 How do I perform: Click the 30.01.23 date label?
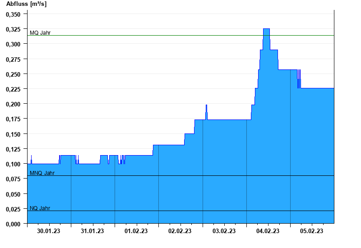[x=49, y=231]
